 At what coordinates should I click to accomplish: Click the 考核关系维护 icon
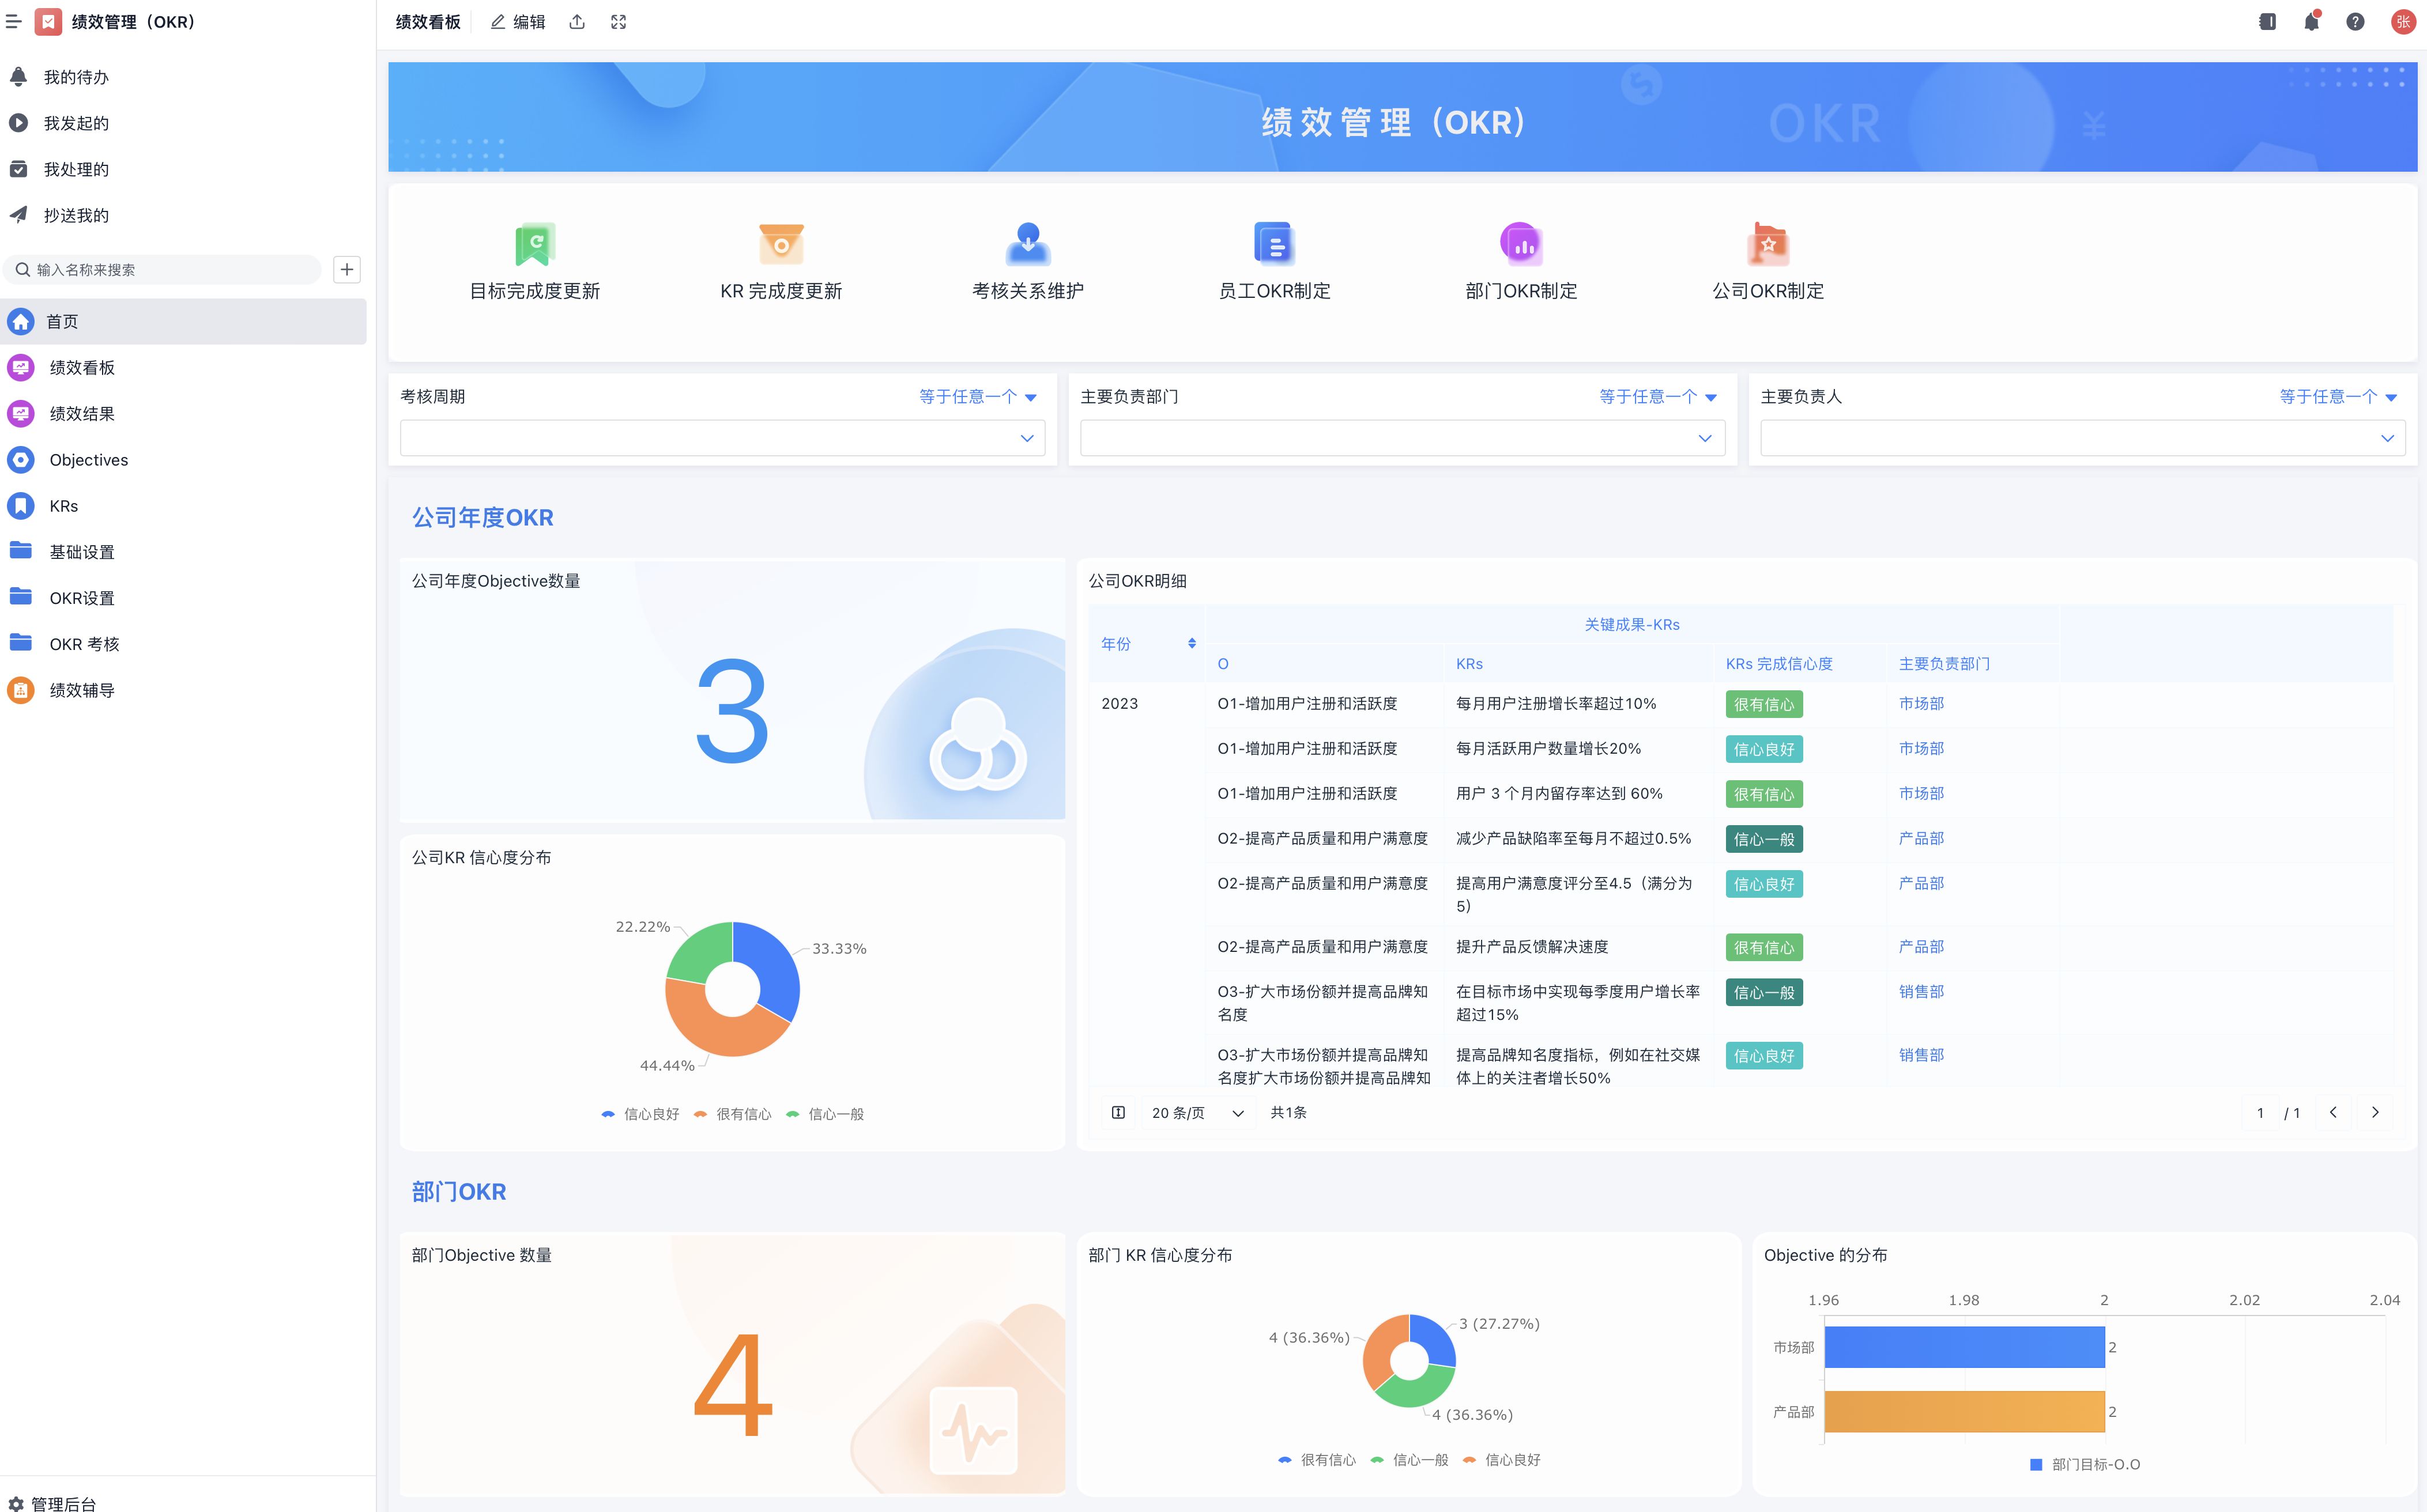pos(1027,244)
